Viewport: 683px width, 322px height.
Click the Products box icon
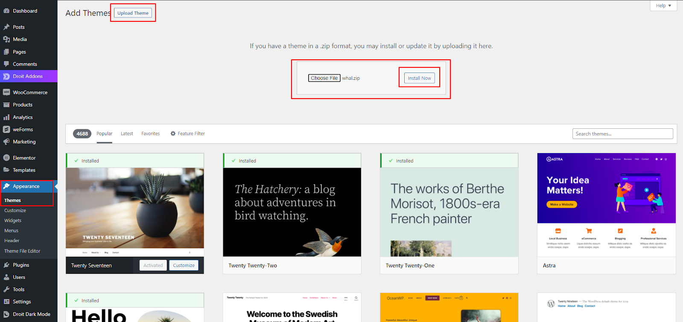[x=6, y=104]
